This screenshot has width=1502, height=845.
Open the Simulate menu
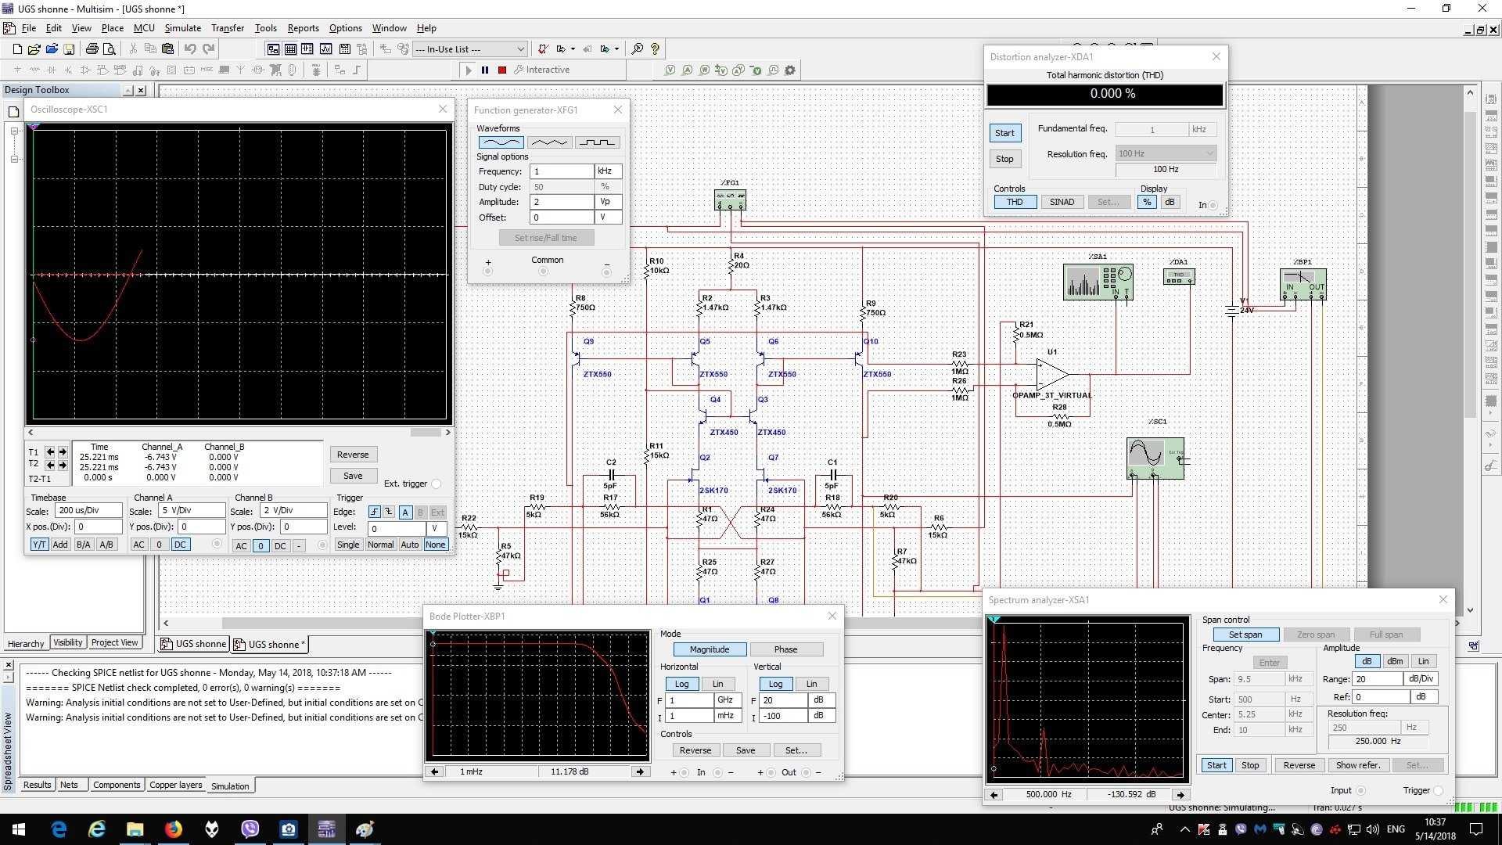[182, 28]
